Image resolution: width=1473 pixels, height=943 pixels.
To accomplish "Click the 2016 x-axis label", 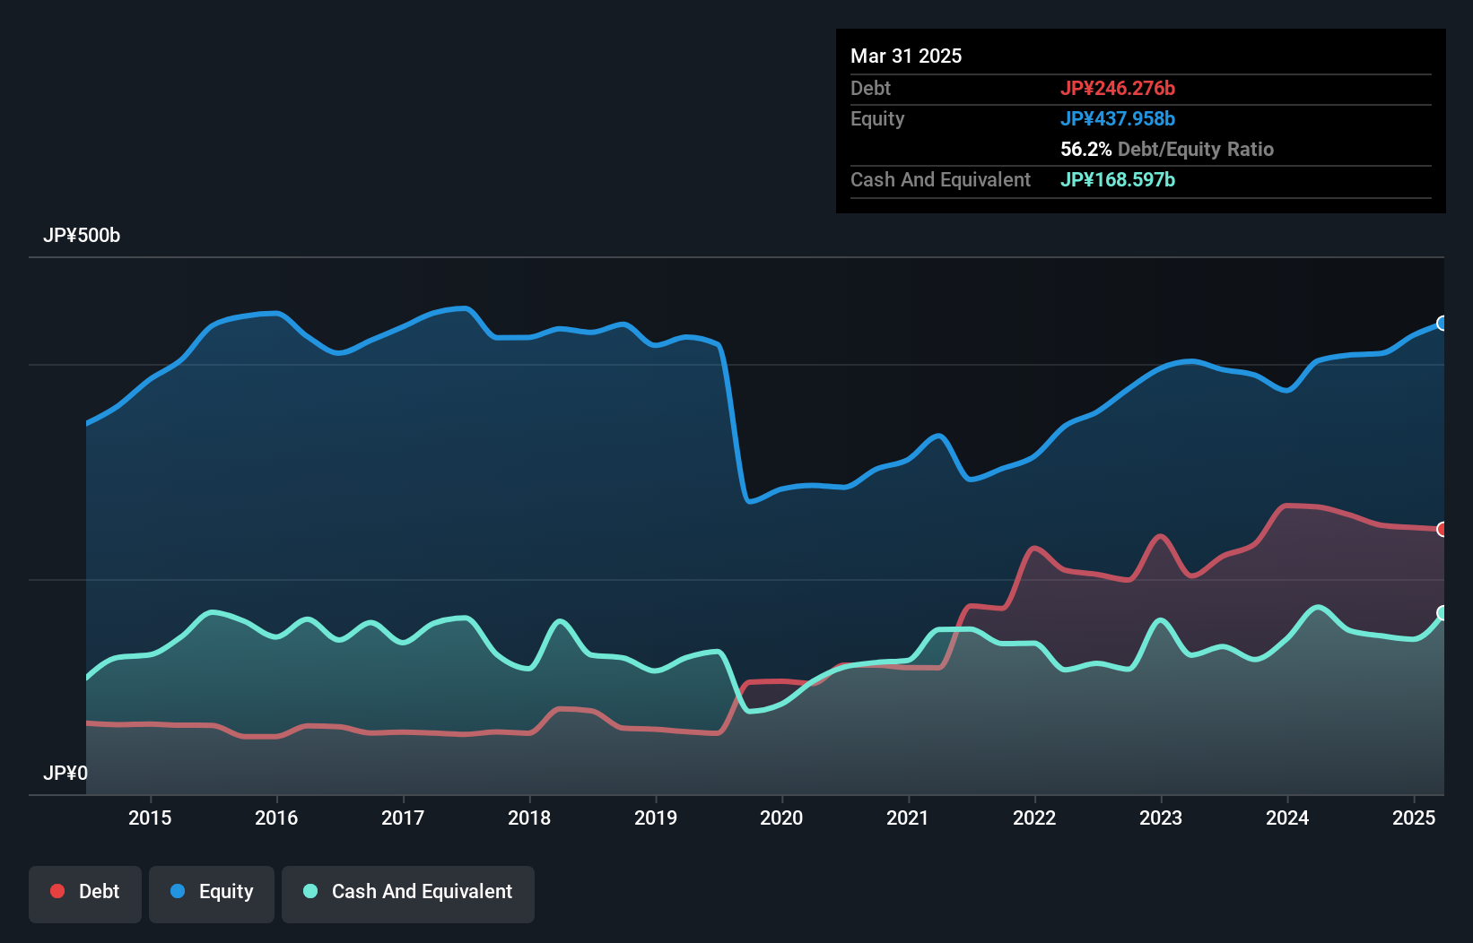I will (276, 818).
